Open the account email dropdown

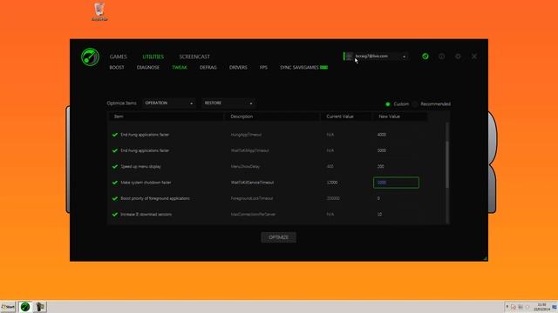tap(404, 57)
